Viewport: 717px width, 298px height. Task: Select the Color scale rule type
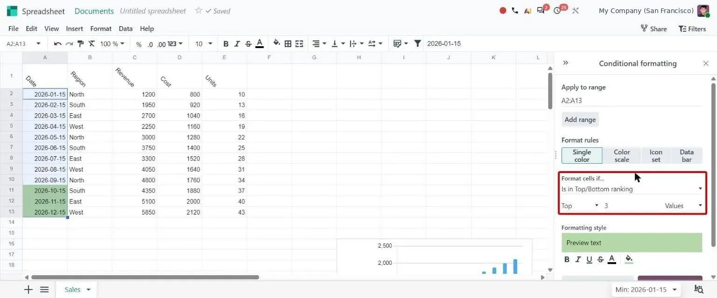(622, 156)
